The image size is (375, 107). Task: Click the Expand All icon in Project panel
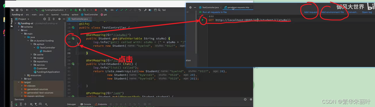coord(49,19)
